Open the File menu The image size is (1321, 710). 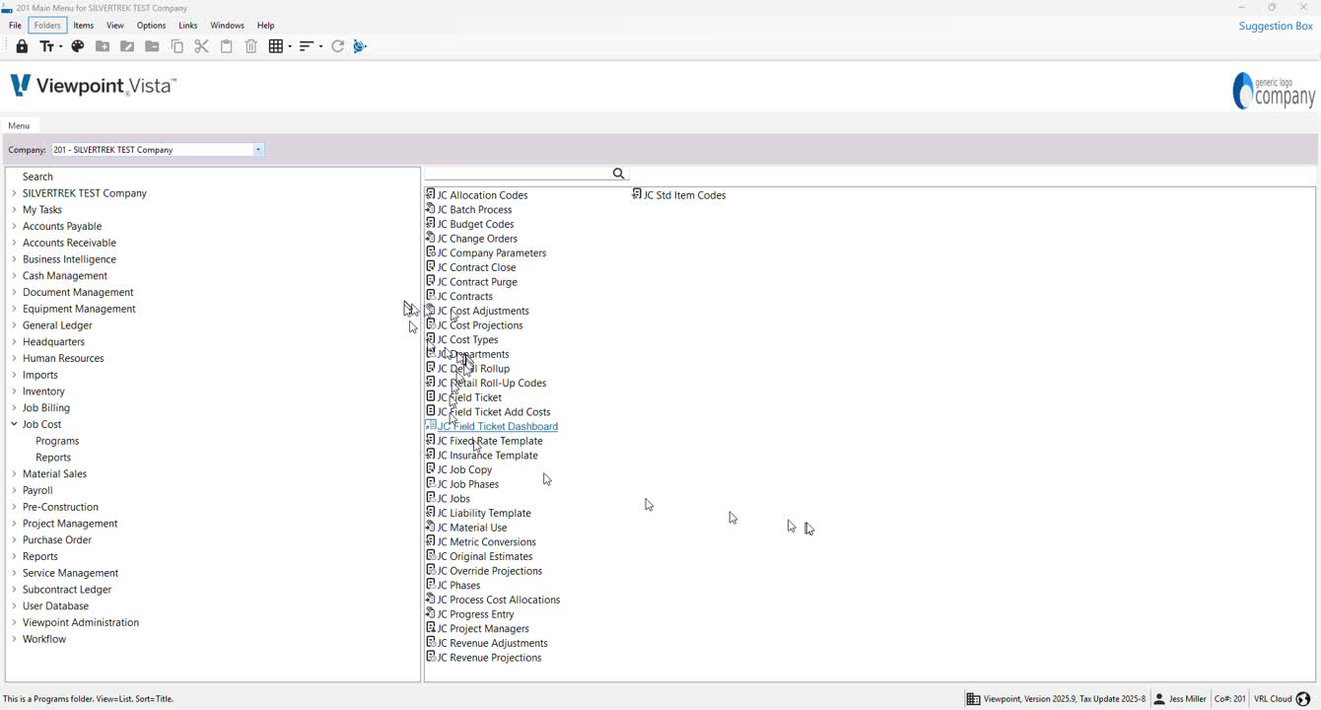(15, 26)
